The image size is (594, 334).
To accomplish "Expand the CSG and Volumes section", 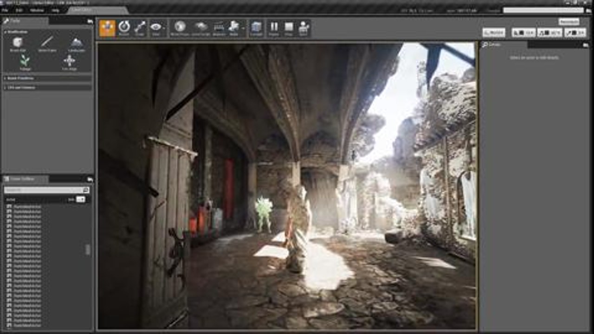I will [x=48, y=87].
